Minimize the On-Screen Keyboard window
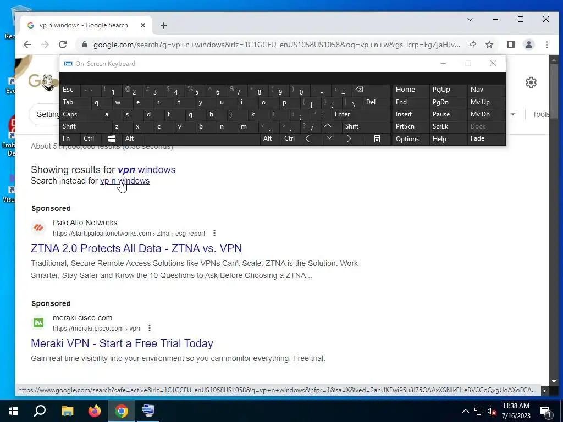Screen dimensions: 563x422 (443, 64)
